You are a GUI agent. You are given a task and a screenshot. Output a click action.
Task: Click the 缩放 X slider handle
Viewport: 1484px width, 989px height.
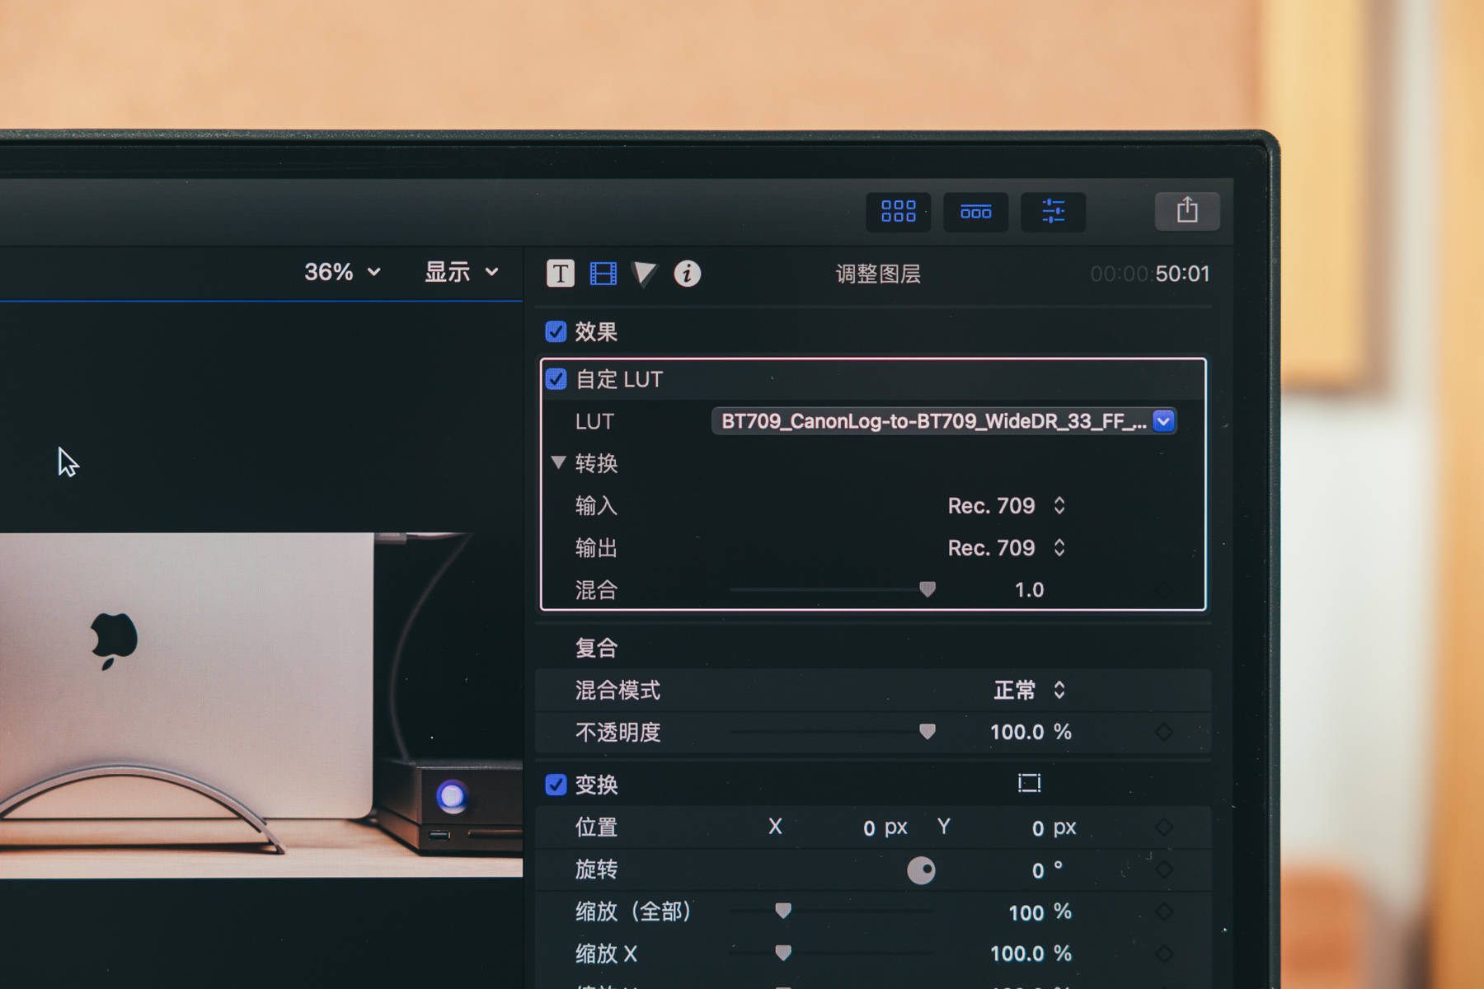783,953
